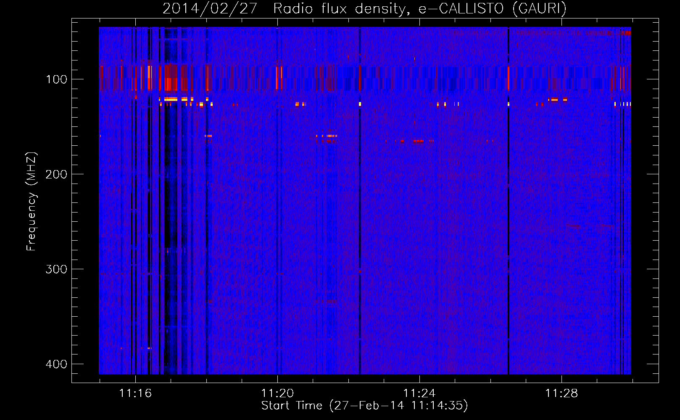Click the 11:20 time tick label
This screenshot has width=680, height=420.
coord(277,394)
